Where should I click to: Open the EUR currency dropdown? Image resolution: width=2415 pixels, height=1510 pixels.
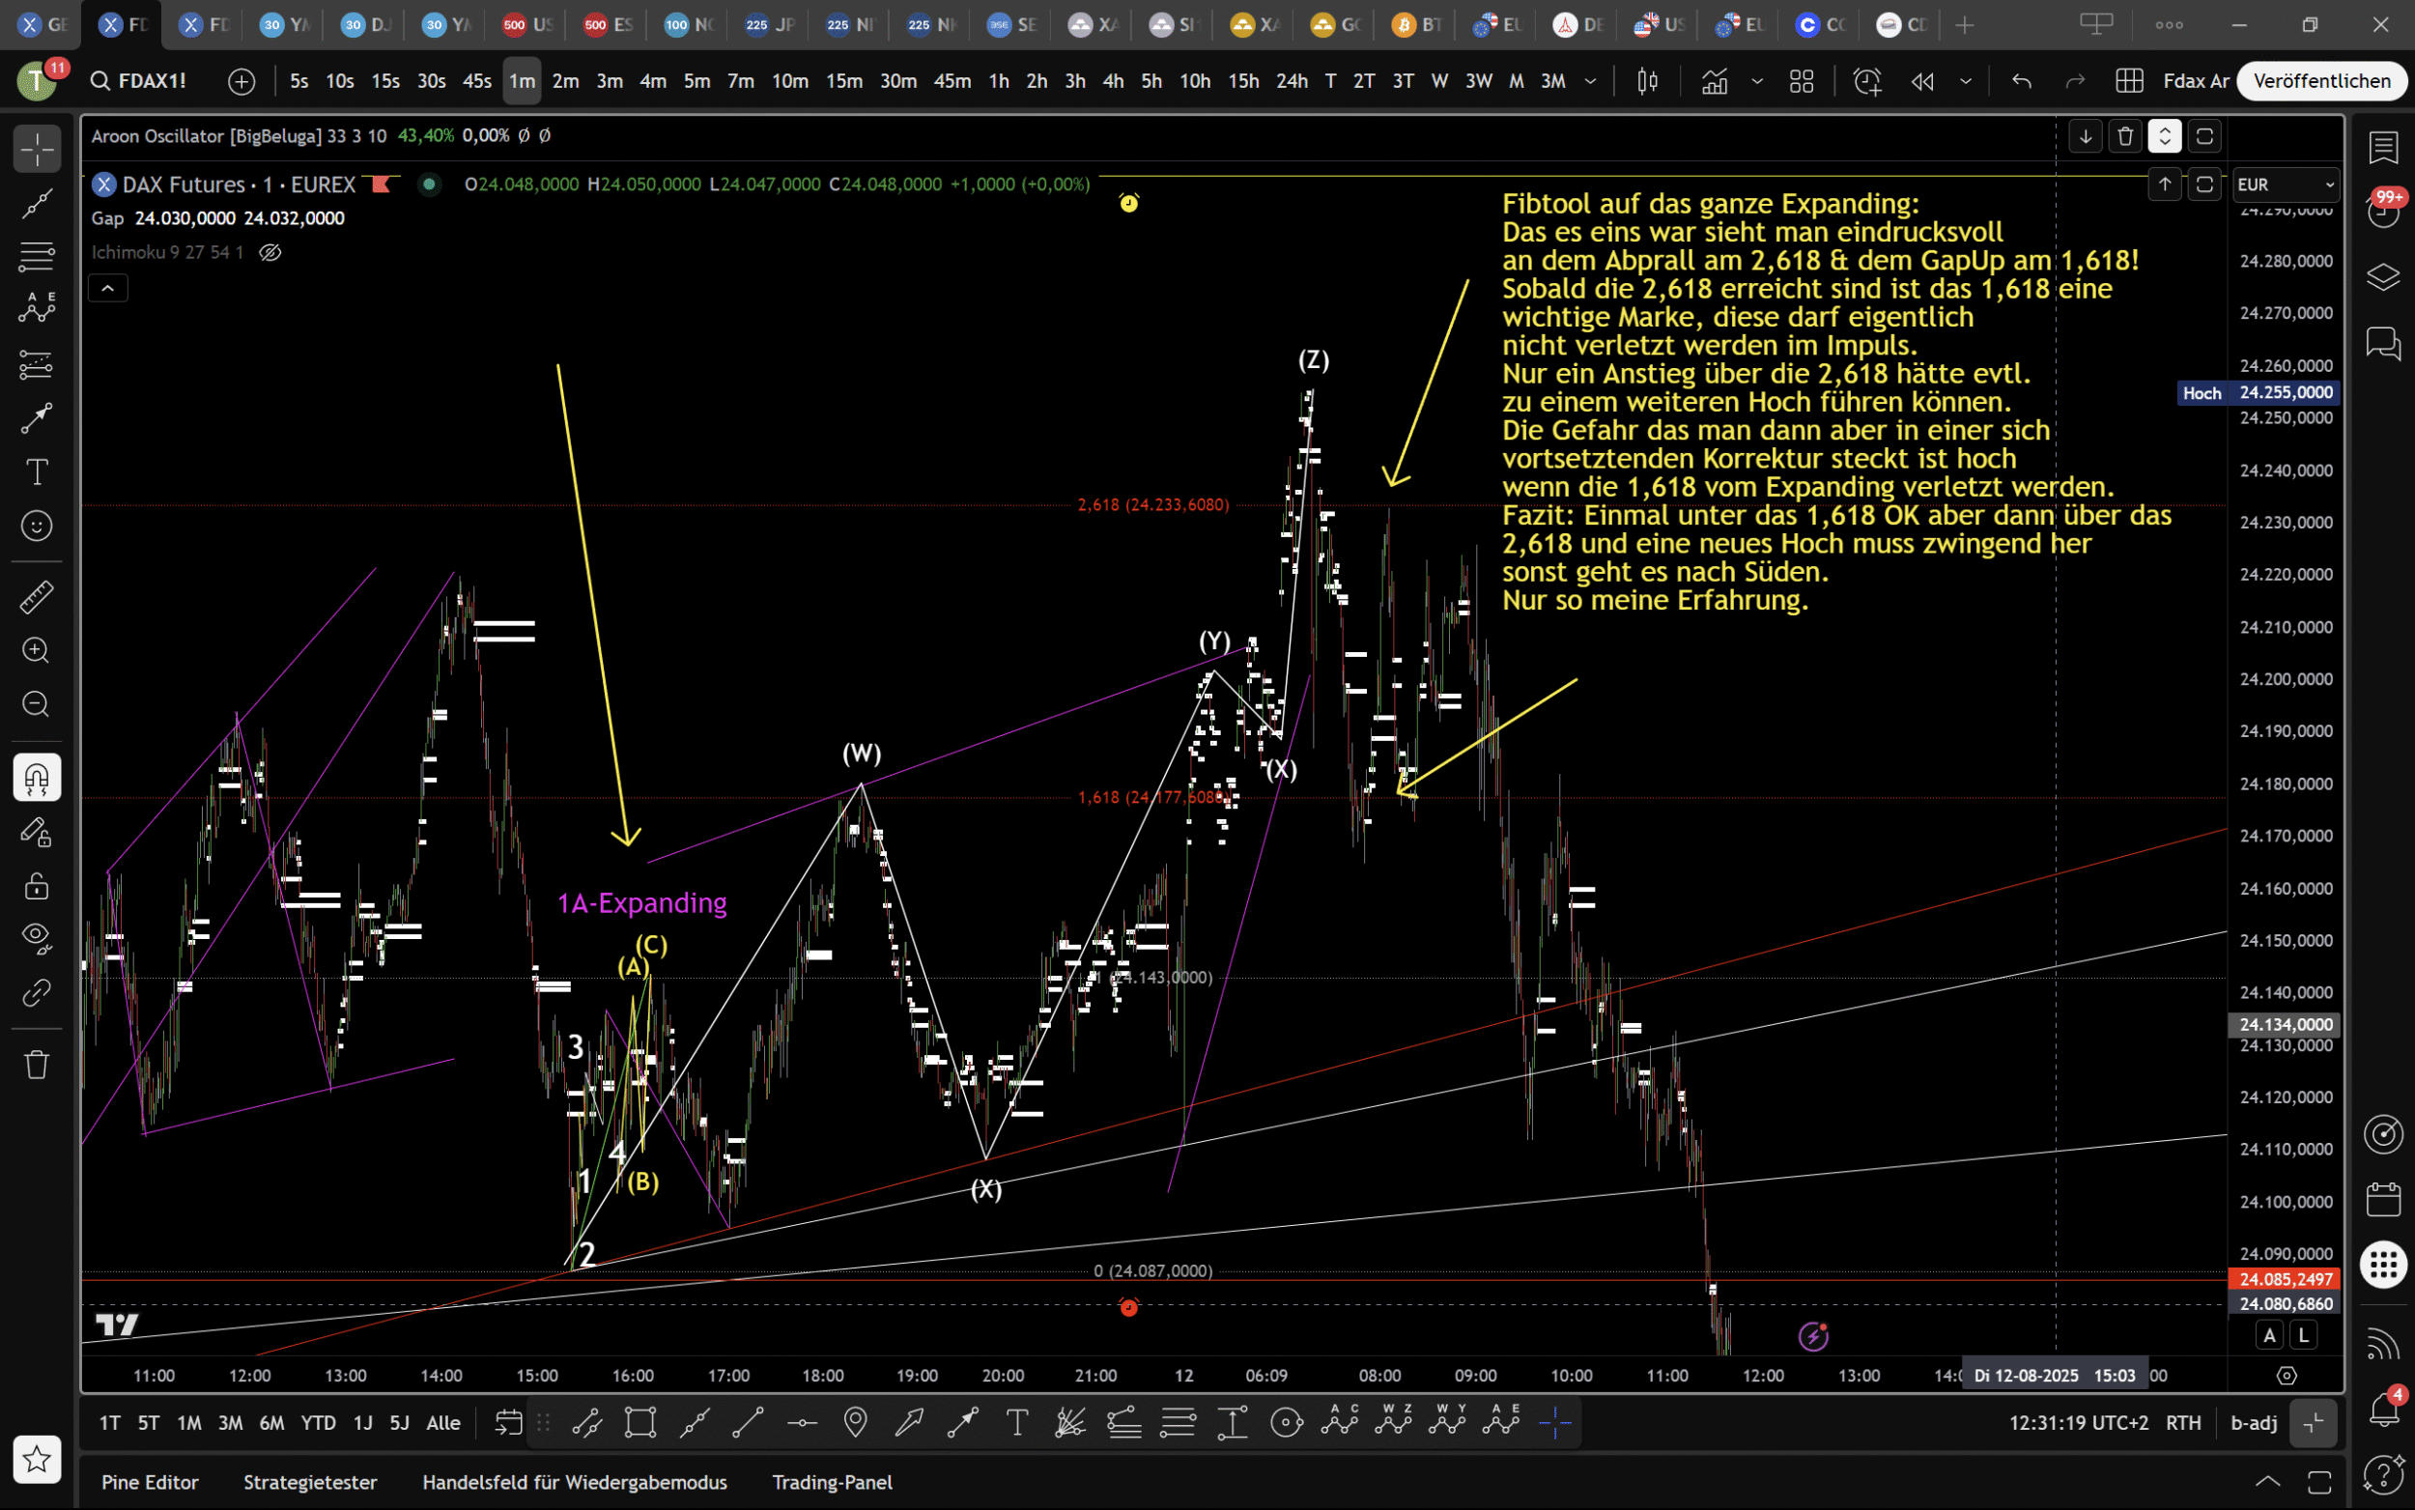click(2286, 185)
